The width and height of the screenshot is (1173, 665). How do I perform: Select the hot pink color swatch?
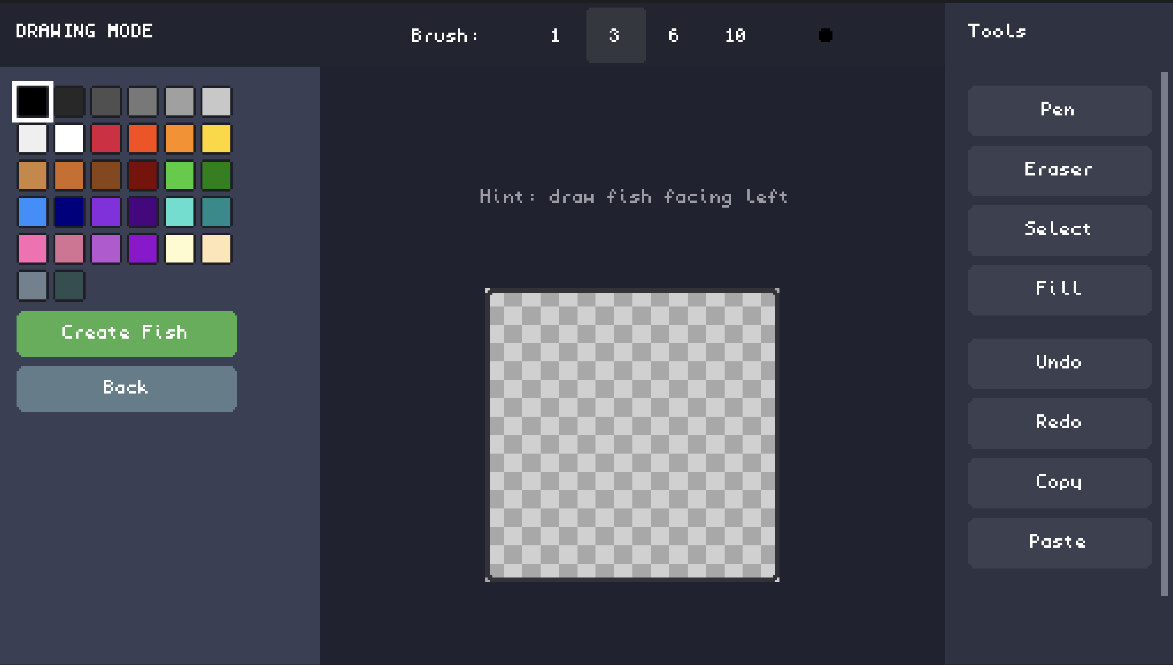click(x=33, y=249)
